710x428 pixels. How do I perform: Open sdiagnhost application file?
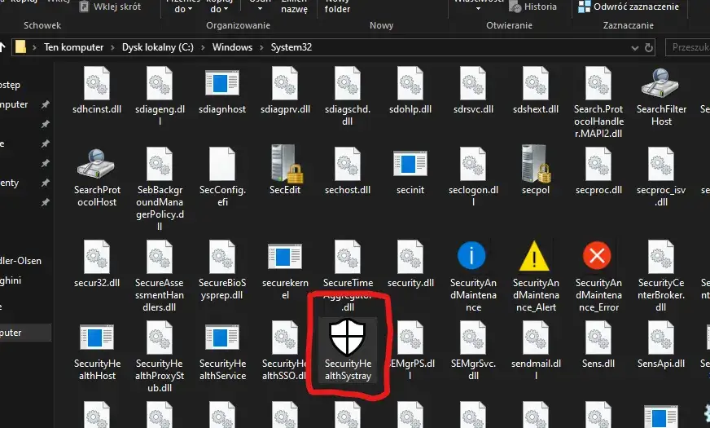[221, 90]
